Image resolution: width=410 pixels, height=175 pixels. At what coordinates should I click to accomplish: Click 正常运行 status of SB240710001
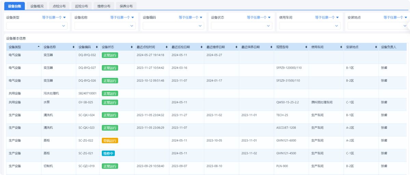(x=110, y=93)
